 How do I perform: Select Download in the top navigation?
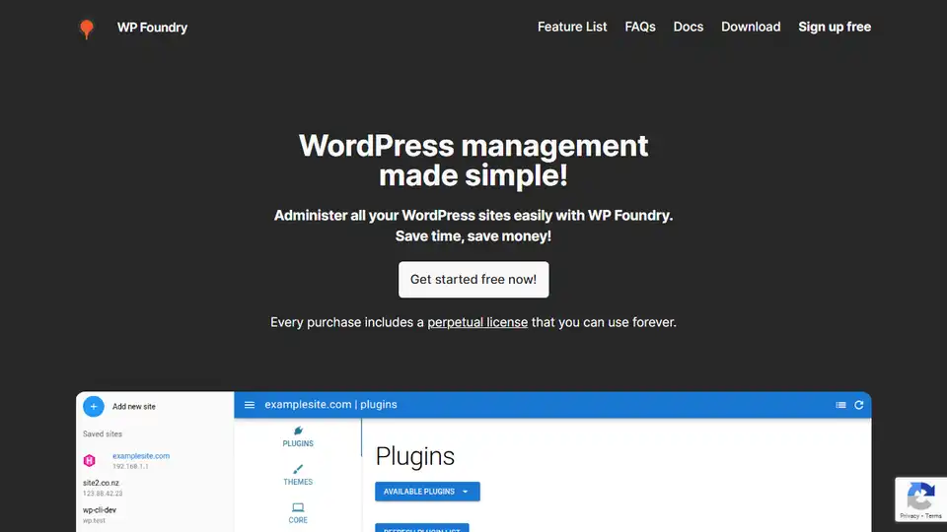click(751, 27)
